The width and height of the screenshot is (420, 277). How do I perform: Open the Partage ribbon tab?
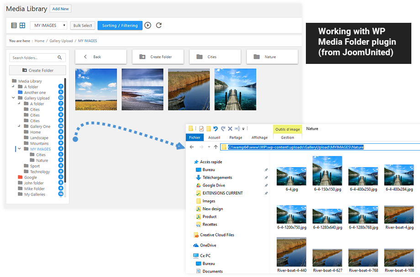click(x=236, y=137)
